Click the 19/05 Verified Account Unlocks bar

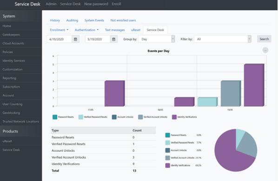coord(231,94)
